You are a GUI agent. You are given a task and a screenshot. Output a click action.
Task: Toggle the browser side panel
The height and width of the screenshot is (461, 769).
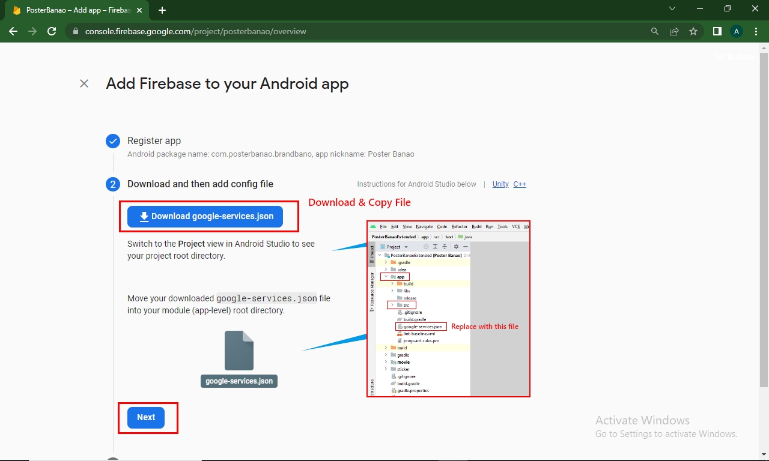tap(717, 31)
